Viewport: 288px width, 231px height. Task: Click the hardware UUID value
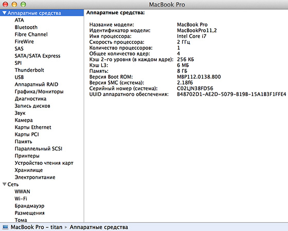coord(231,94)
